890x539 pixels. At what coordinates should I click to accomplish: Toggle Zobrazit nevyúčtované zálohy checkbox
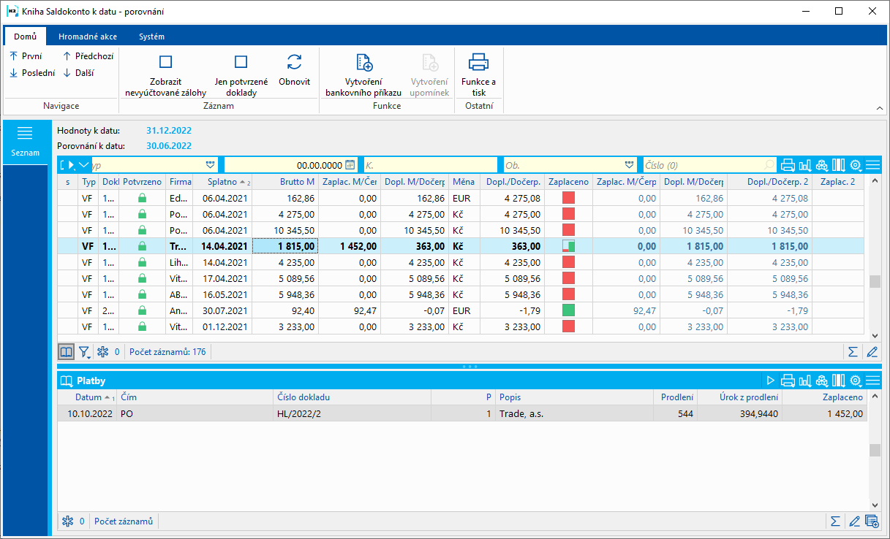coord(165,63)
